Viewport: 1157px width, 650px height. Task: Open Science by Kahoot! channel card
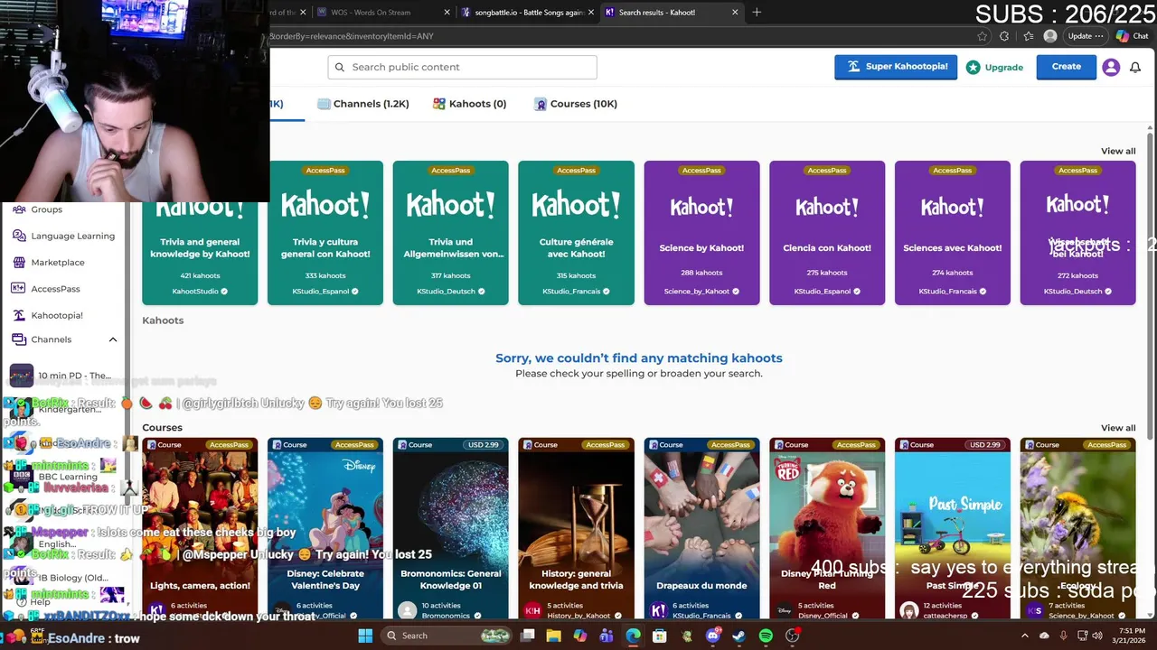pos(701,233)
